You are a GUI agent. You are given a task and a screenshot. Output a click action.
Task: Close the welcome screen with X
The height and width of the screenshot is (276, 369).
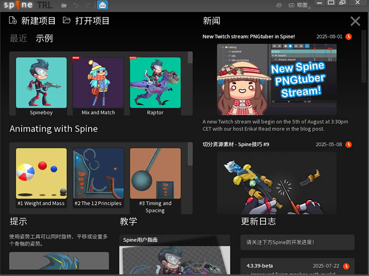[355, 21]
